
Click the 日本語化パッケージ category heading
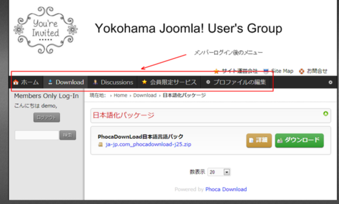click(123, 116)
